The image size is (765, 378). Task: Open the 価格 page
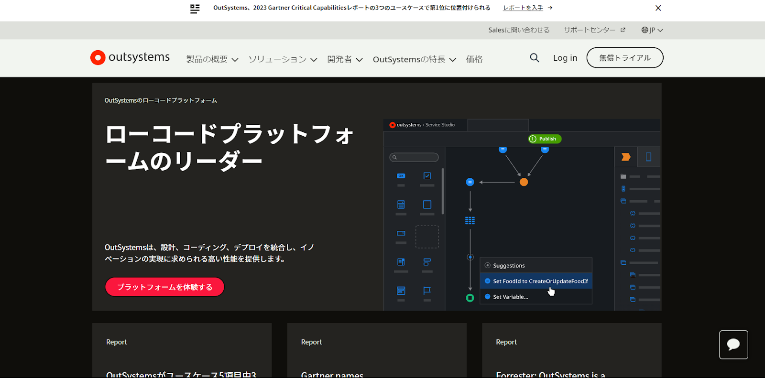click(x=474, y=59)
